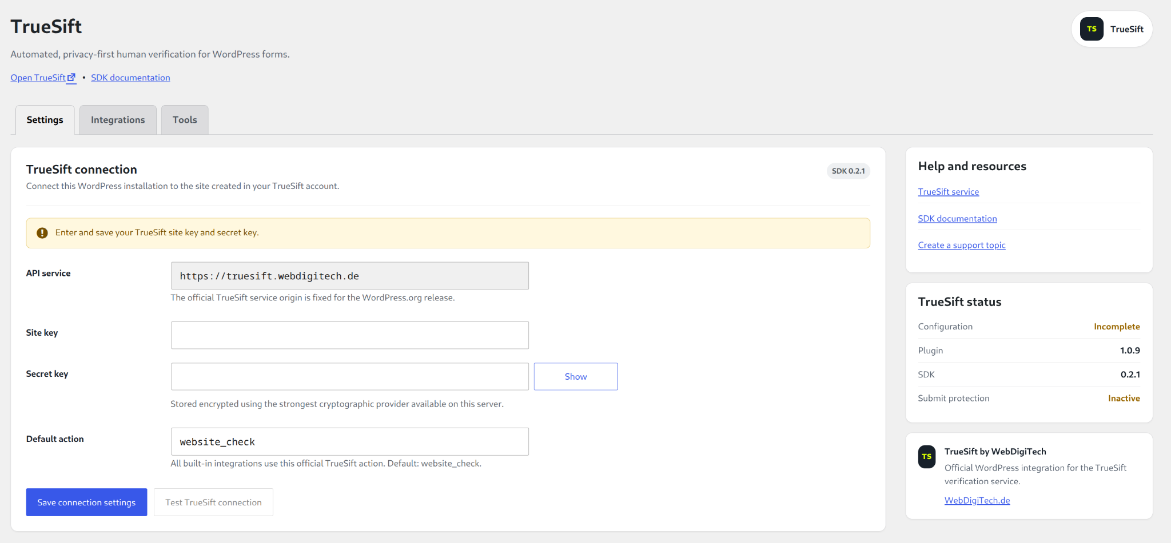
Task: Click the Plugin version 1.0.9 value
Action: coord(1130,351)
